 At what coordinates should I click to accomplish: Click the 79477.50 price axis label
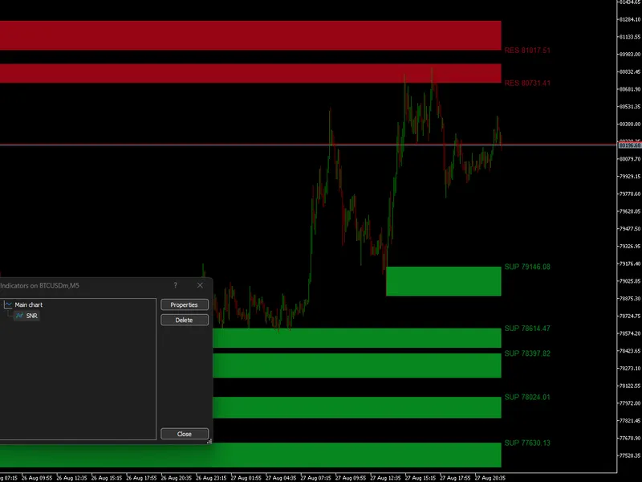coord(630,229)
